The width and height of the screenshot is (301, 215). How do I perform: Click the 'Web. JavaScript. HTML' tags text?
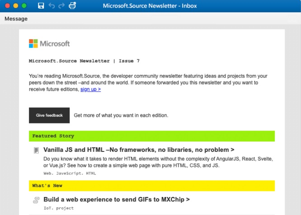(x=70, y=173)
